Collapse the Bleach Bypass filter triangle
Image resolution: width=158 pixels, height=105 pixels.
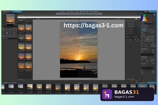pos(126,23)
